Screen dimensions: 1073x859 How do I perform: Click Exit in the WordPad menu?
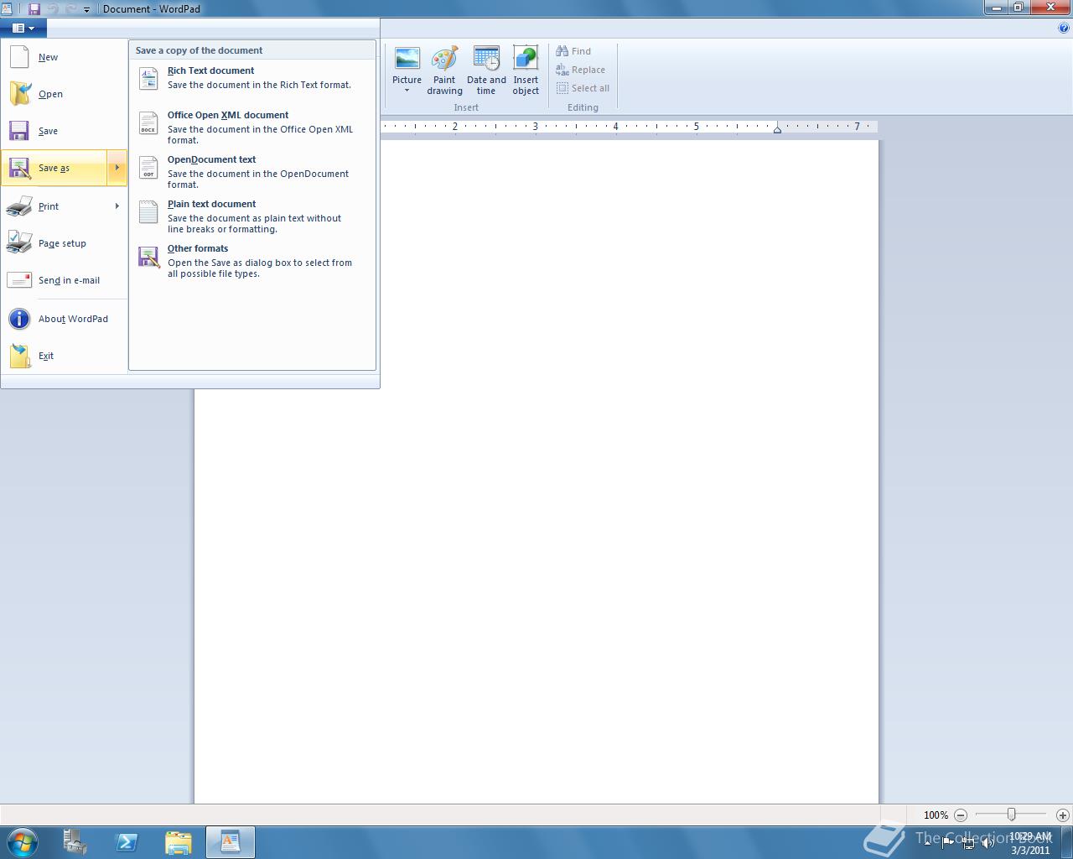click(x=64, y=356)
